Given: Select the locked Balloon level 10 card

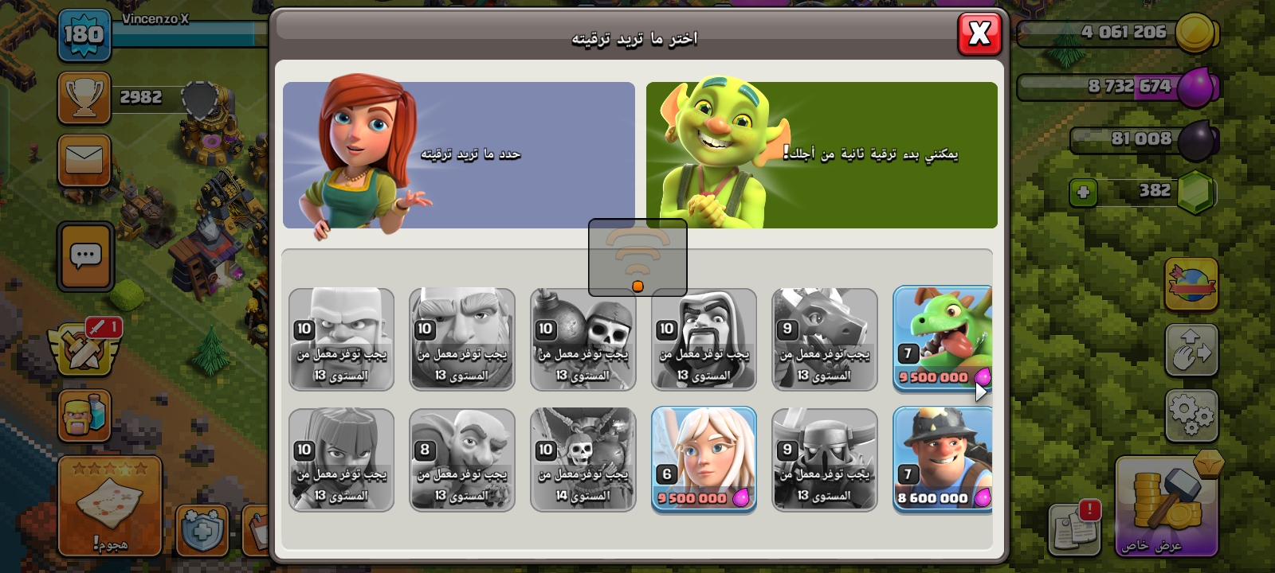Looking at the screenshot, I should pyautogui.click(x=583, y=460).
